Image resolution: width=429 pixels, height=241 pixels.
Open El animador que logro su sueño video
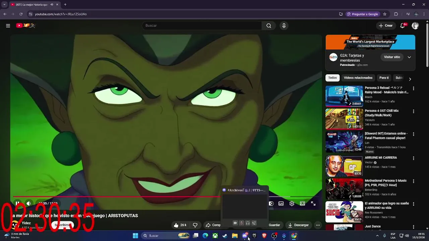[387, 206]
